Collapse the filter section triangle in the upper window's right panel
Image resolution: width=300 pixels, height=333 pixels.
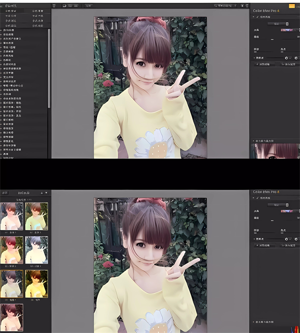pyautogui.click(x=253, y=17)
